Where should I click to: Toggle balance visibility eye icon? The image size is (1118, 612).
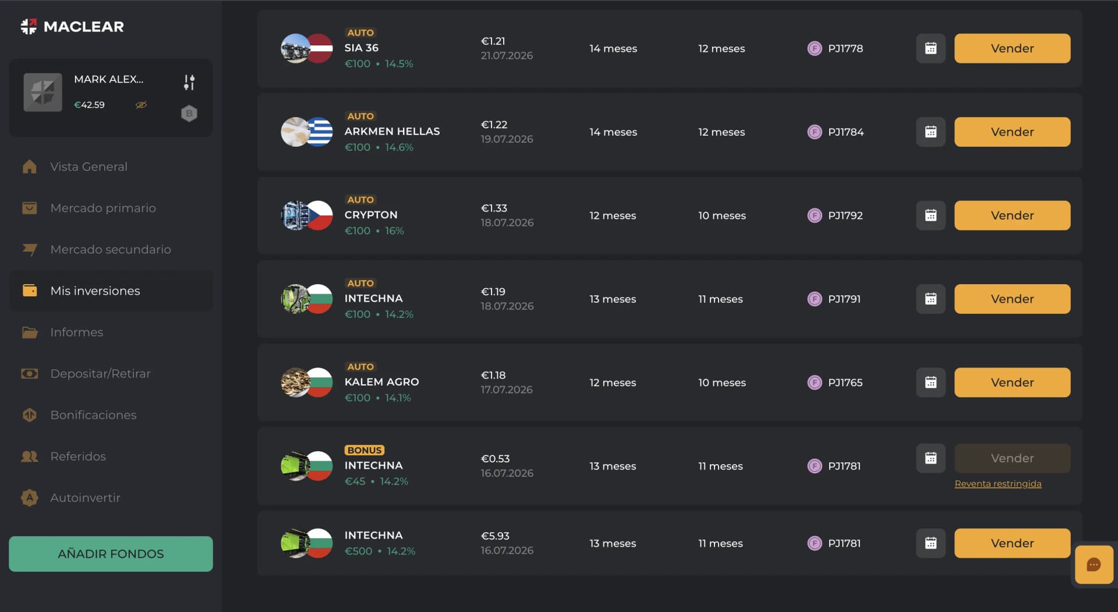[141, 105]
